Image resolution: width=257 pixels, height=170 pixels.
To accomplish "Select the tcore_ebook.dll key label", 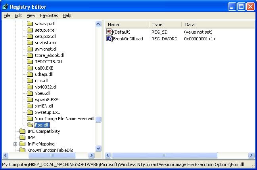I will [50, 55].
